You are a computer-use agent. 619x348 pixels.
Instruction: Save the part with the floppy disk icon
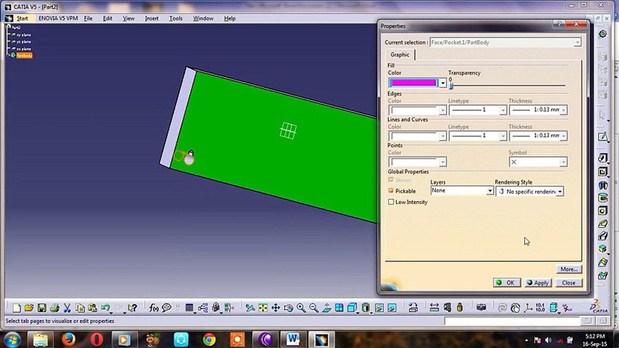pos(42,307)
